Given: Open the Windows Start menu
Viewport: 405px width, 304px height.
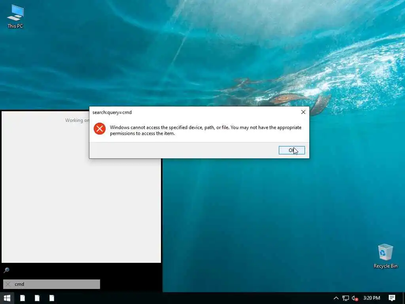Looking at the screenshot, I should tap(7, 298).
